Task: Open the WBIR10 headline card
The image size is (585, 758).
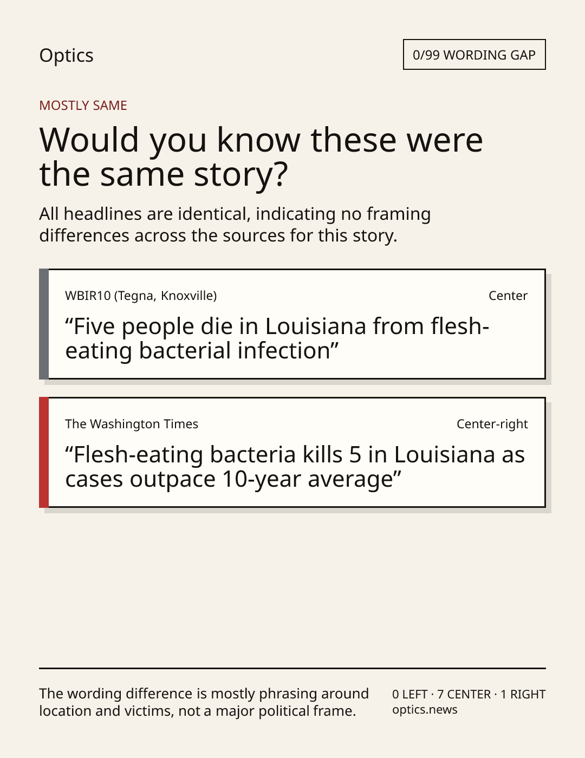Action: tap(292, 324)
